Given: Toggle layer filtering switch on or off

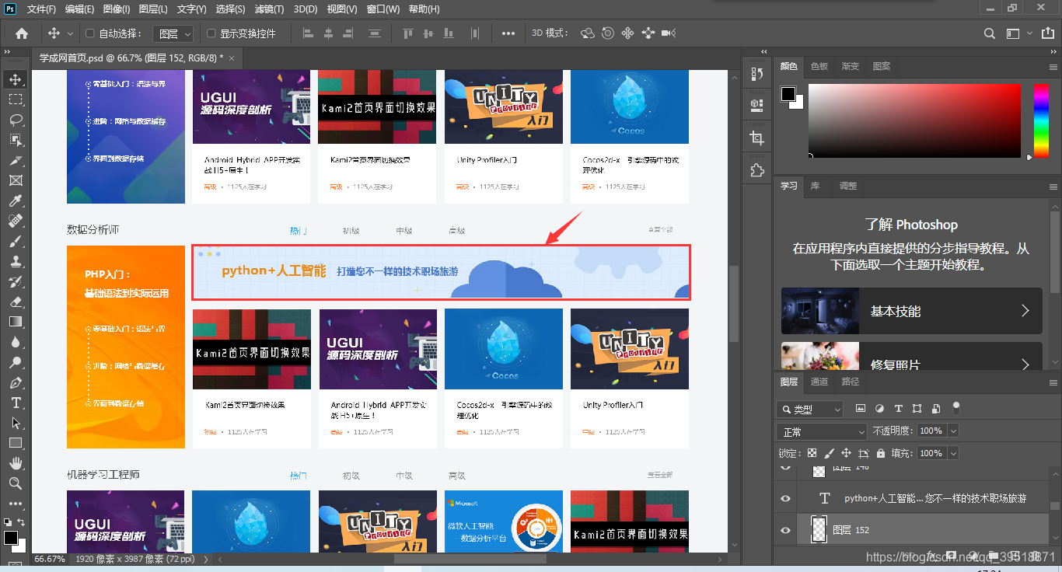Looking at the screenshot, I should click(x=956, y=407).
